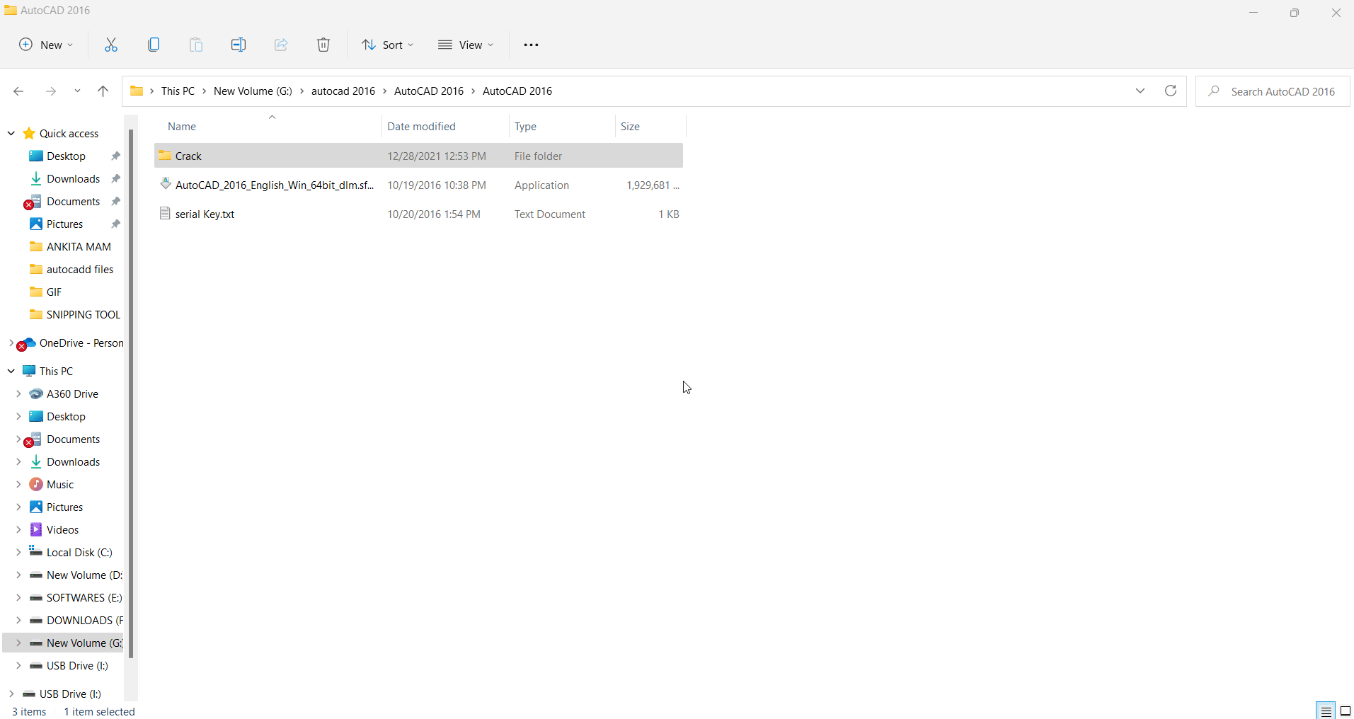Sort by Type column header
Image resolution: width=1354 pixels, height=719 pixels.
562,126
